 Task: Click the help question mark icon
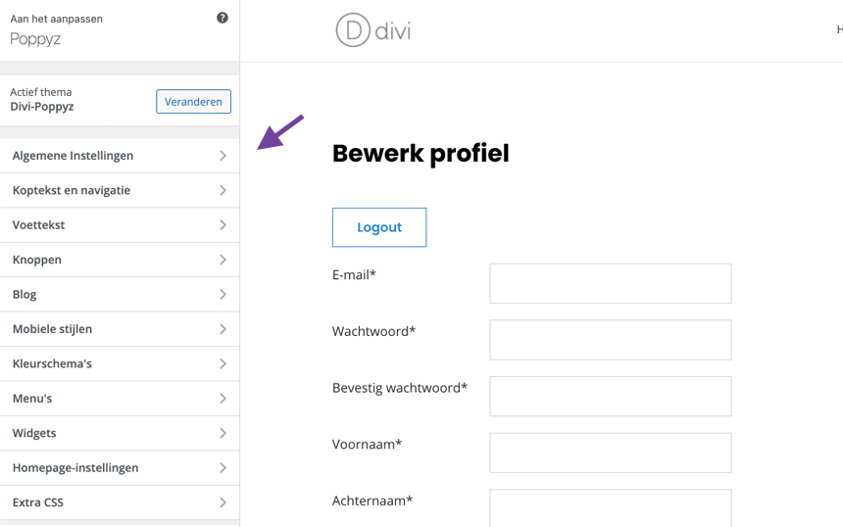223,18
